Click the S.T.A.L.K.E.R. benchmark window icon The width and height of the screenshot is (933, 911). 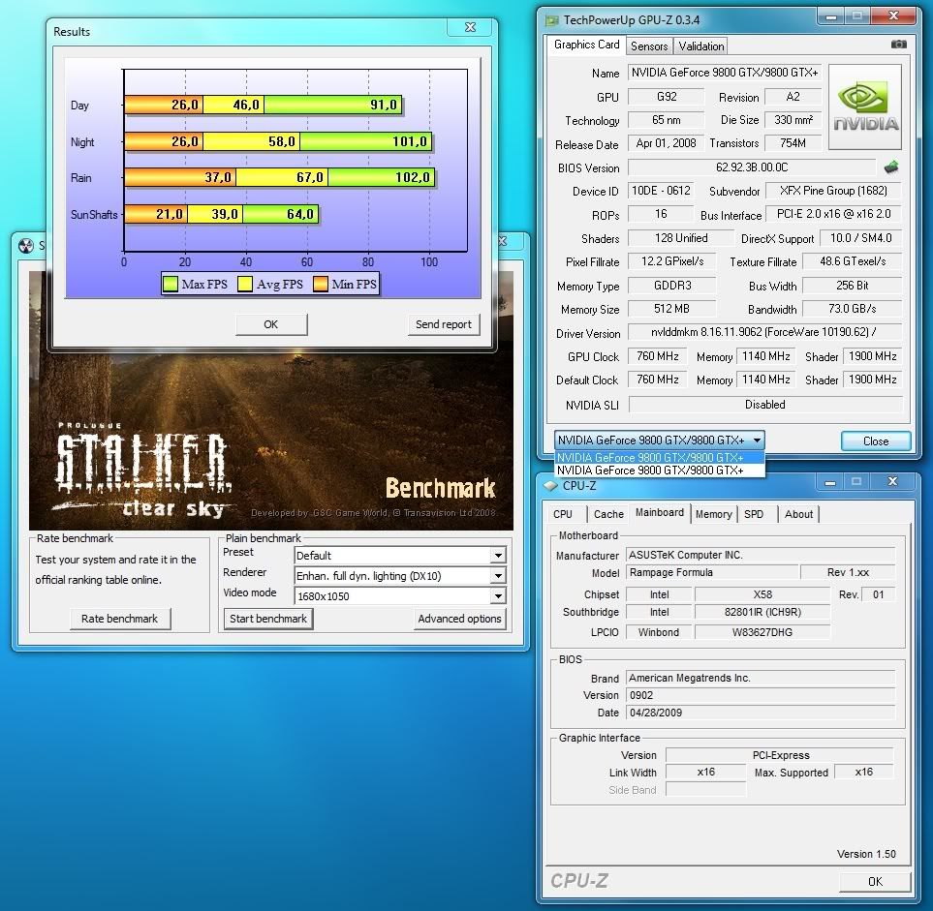click(x=26, y=246)
